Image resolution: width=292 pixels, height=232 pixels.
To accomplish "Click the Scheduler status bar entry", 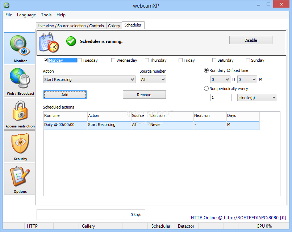I will (x=161, y=226).
